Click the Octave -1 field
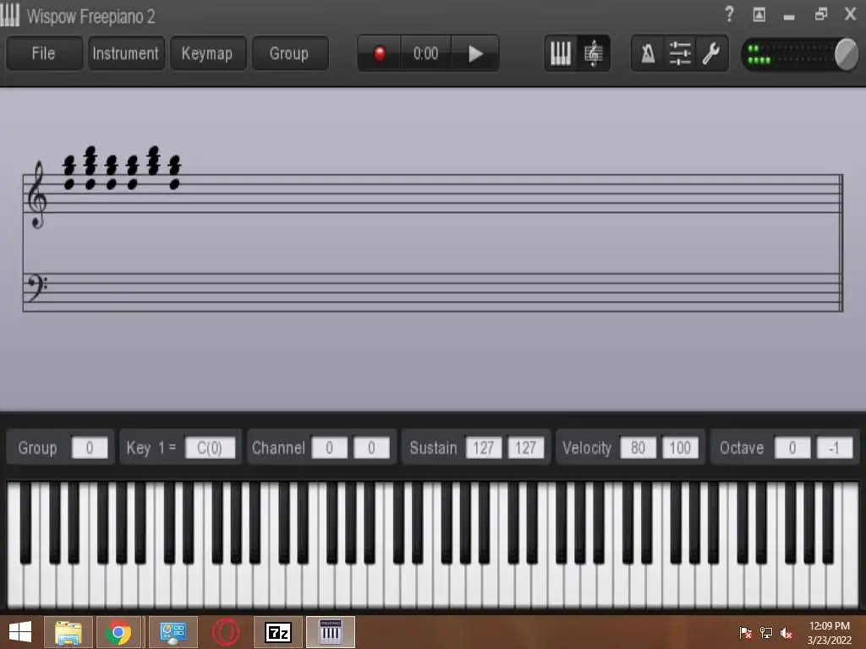This screenshot has width=866, height=649. point(835,448)
